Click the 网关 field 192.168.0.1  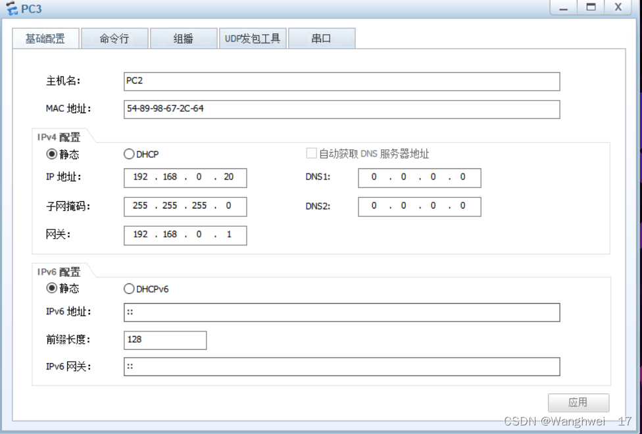pos(185,235)
